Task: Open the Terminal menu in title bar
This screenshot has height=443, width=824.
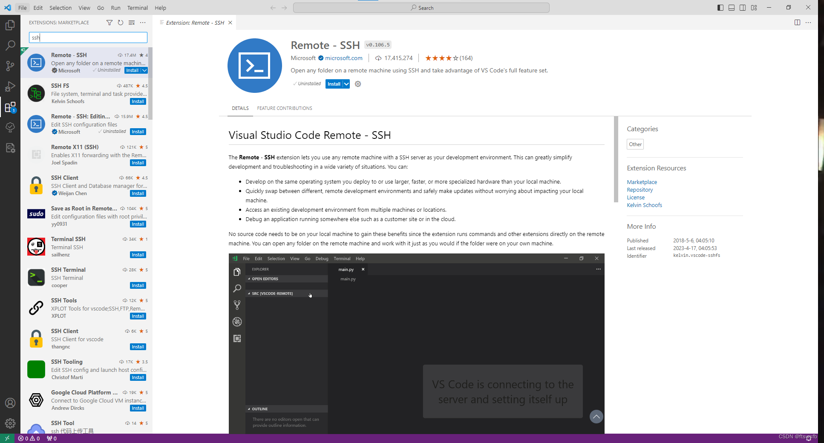Action: click(x=138, y=8)
